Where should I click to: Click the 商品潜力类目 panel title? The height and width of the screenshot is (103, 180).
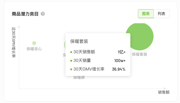25,14
